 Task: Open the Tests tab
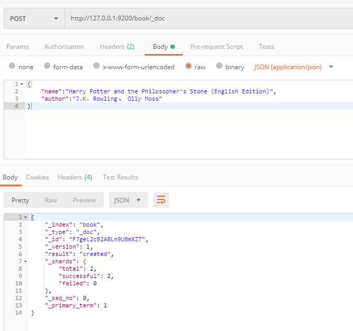coord(266,47)
